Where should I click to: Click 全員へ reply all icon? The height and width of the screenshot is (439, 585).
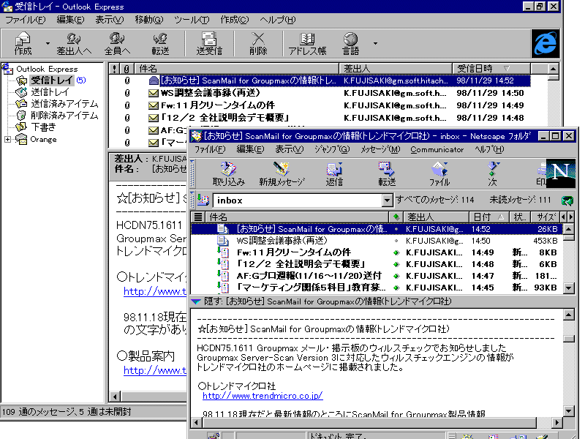[117, 44]
